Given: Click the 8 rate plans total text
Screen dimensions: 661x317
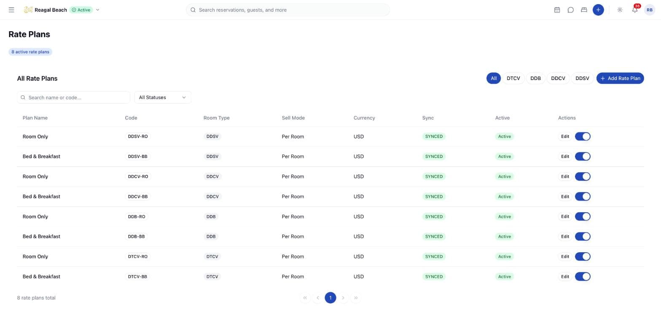Looking at the screenshot, I should (x=36, y=298).
